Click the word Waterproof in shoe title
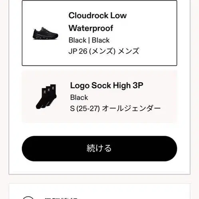 click(x=91, y=28)
